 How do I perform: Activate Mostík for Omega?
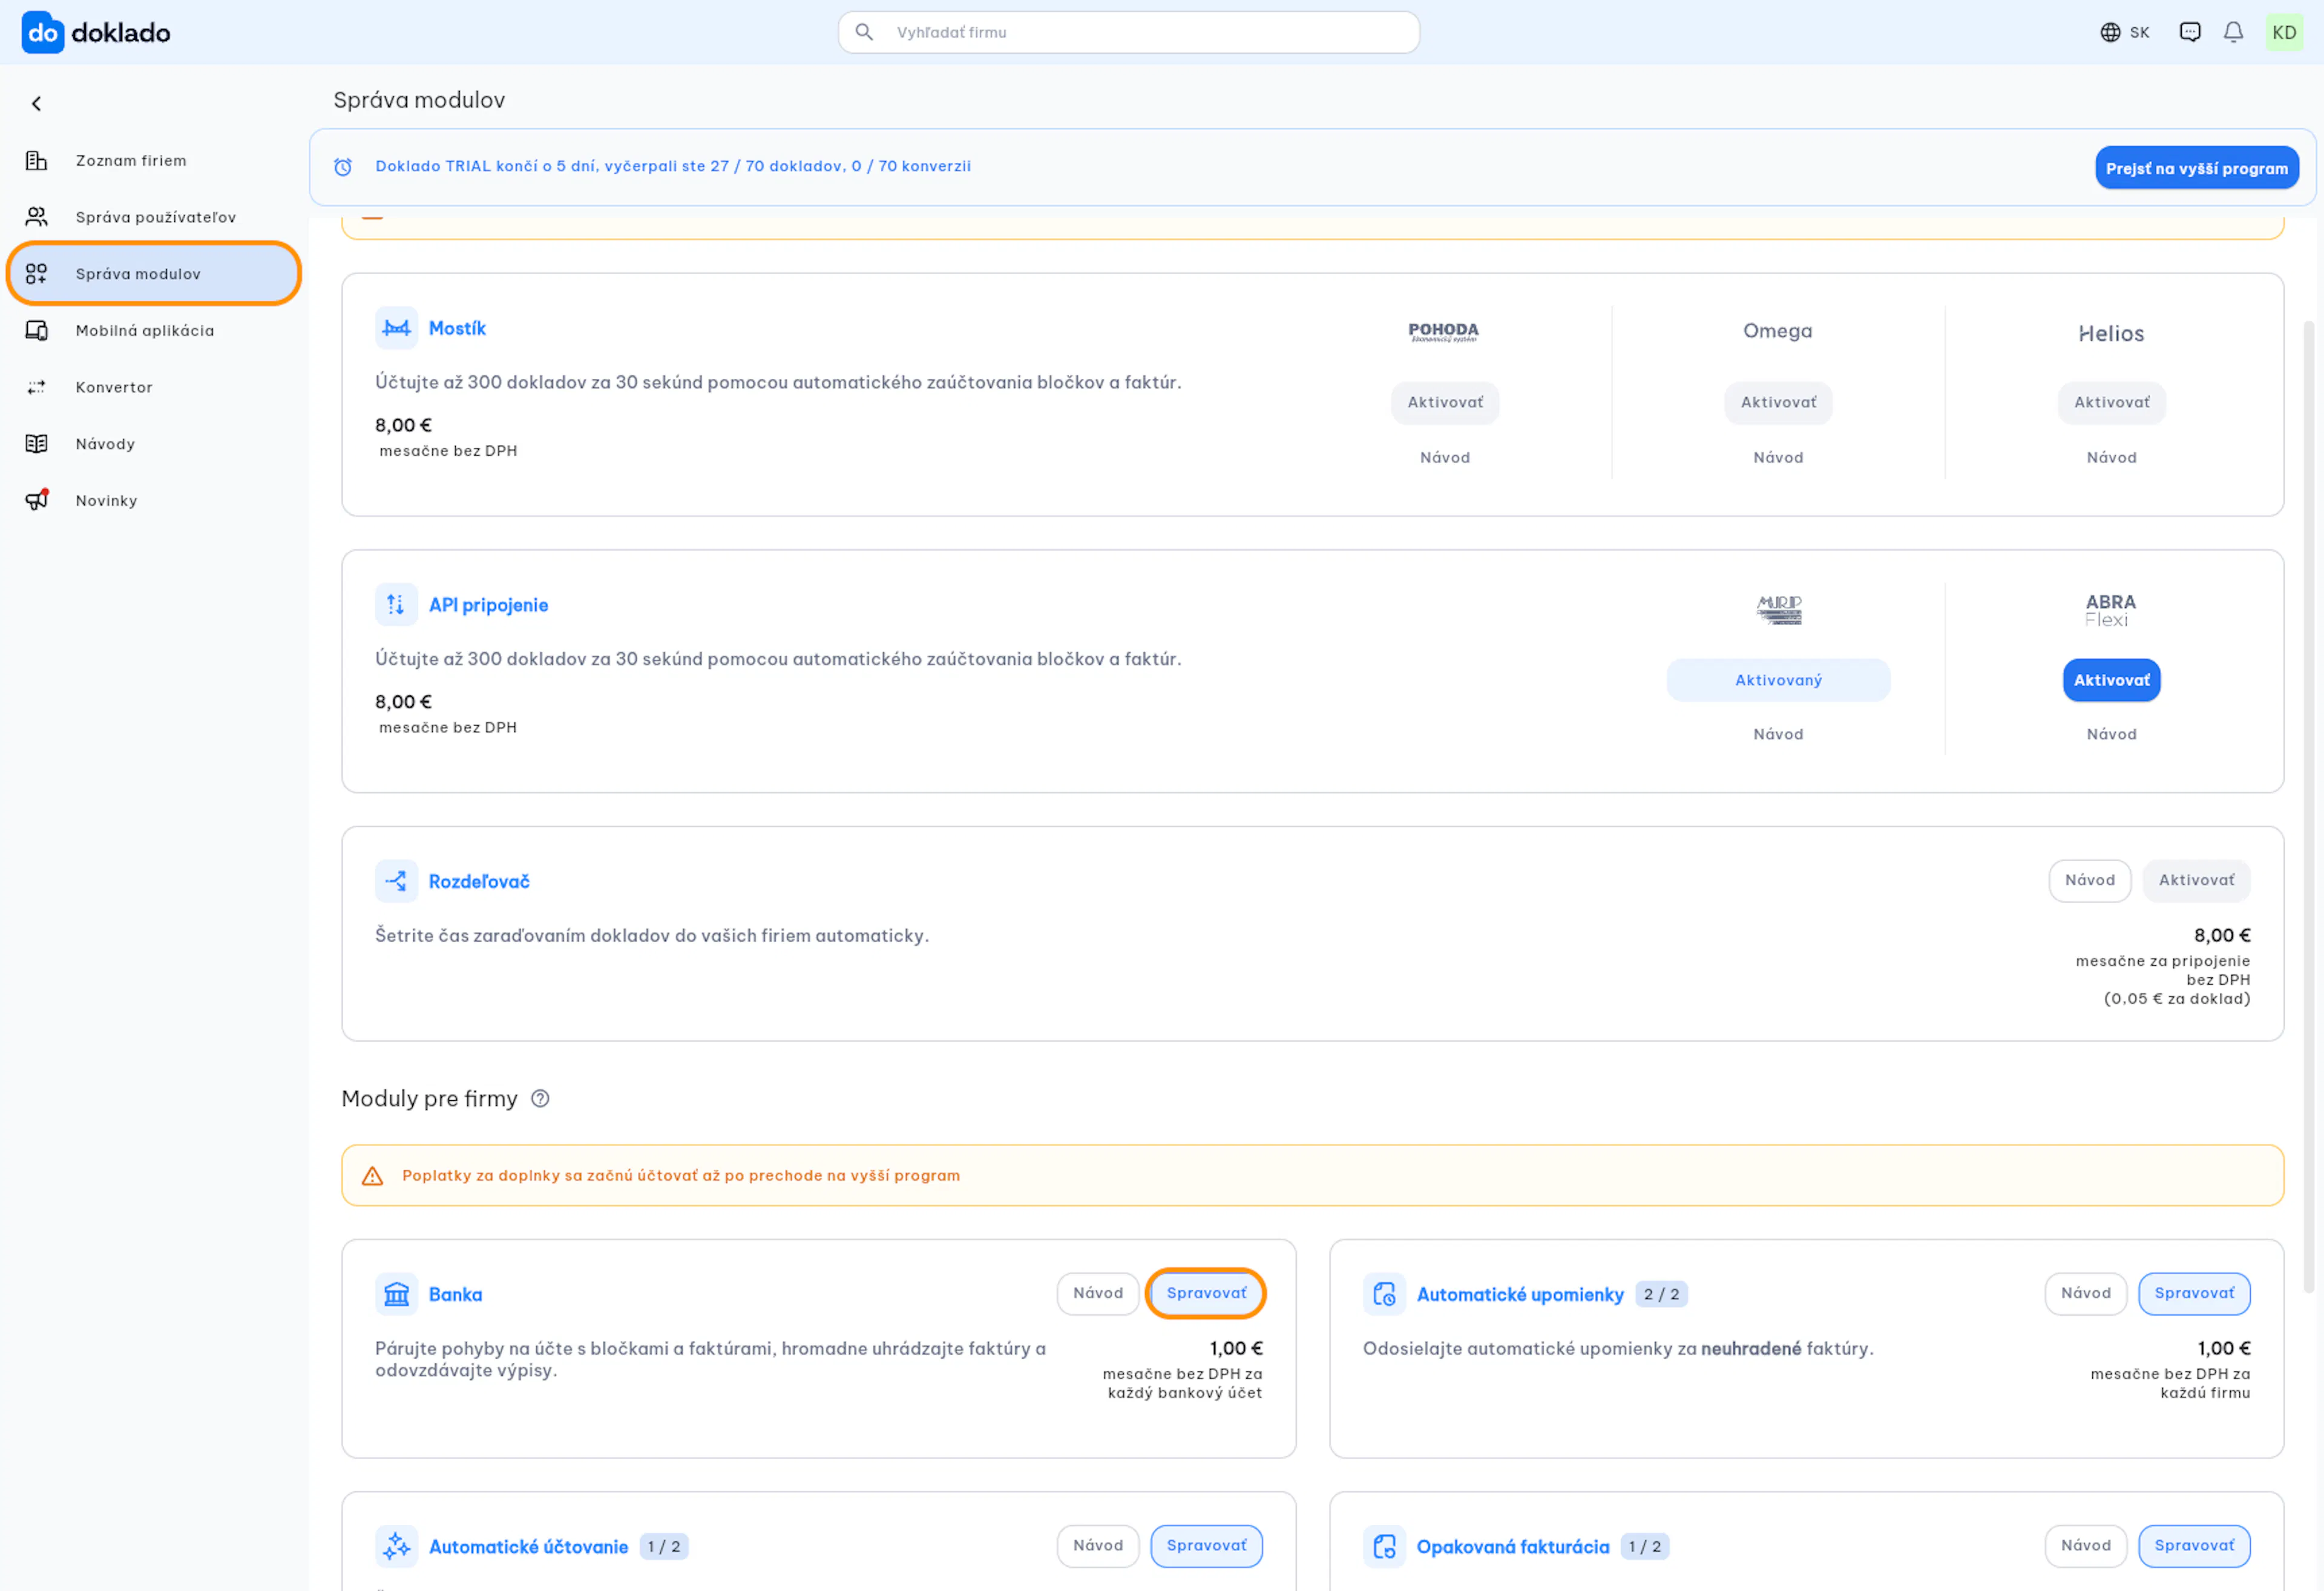click(x=1777, y=403)
